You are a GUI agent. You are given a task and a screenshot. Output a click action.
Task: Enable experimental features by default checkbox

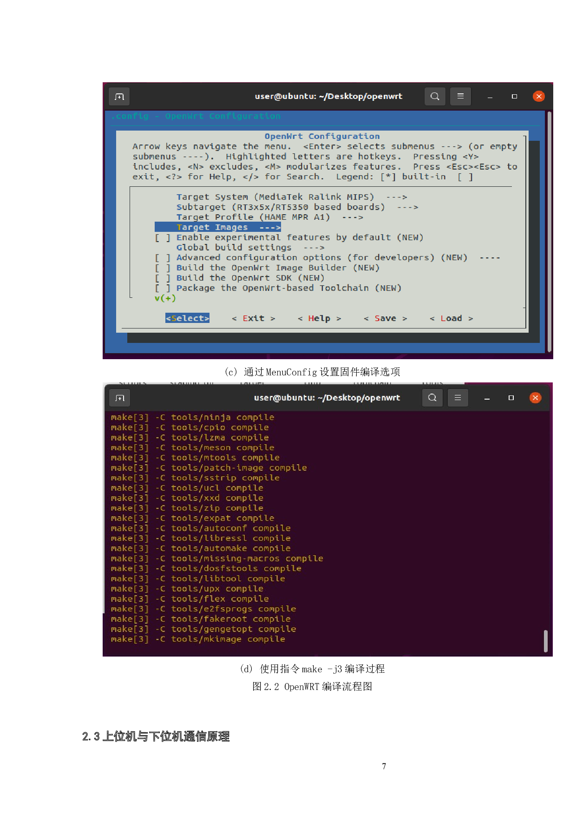click(163, 238)
